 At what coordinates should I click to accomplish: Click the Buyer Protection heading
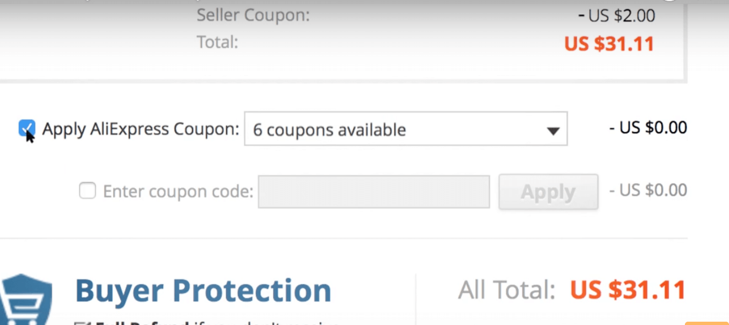(203, 291)
